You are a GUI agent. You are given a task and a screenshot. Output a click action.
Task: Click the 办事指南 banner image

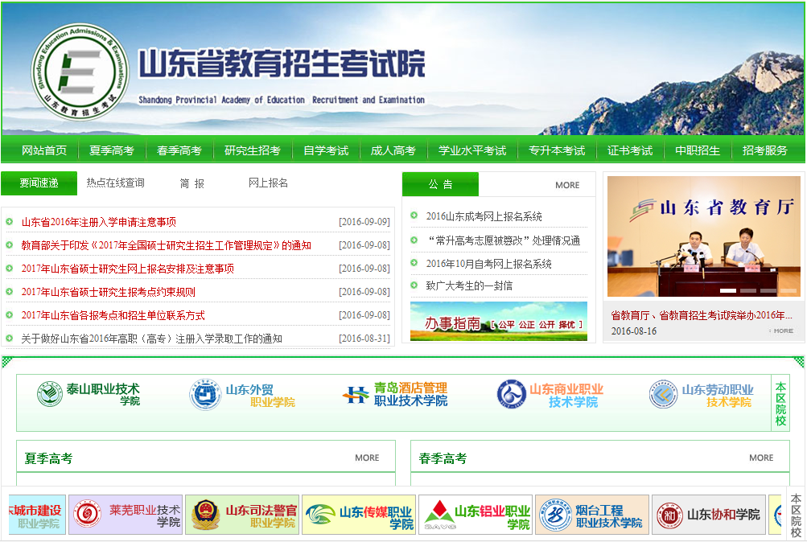tap(499, 322)
